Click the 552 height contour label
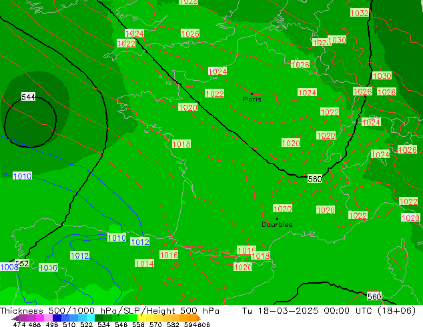Image resolution: width=423 pixels, height=327 pixels. tap(23, 263)
